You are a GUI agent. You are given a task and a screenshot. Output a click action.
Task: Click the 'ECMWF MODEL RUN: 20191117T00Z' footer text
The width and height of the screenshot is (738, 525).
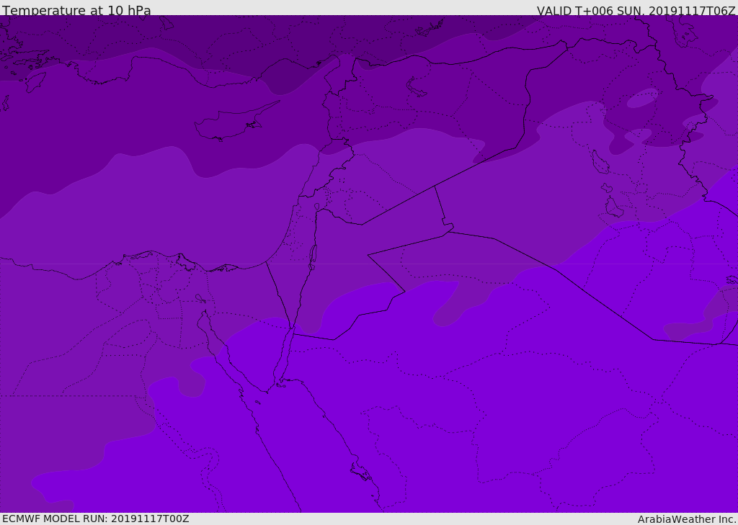pos(96,519)
